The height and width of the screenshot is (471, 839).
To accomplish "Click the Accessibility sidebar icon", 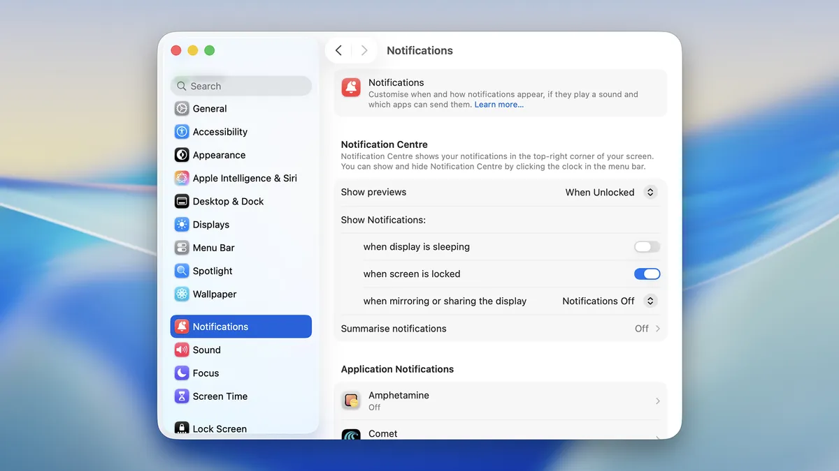I will click(182, 132).
